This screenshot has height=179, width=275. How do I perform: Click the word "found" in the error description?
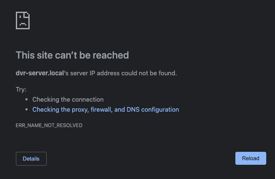[167, 73]
